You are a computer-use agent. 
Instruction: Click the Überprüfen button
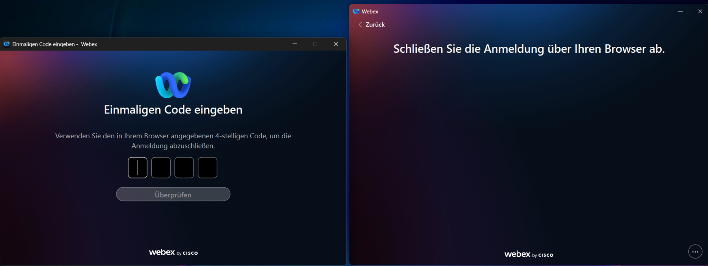point(173,194)
